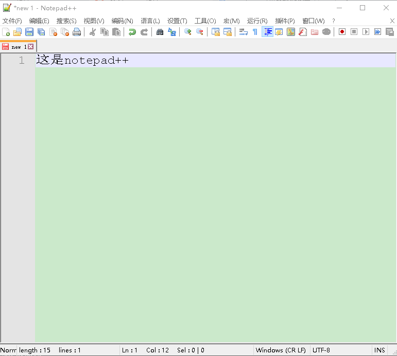The image size is (397, 356).
Task: Open user defined language dialog icon
Action: pos(279,32)
